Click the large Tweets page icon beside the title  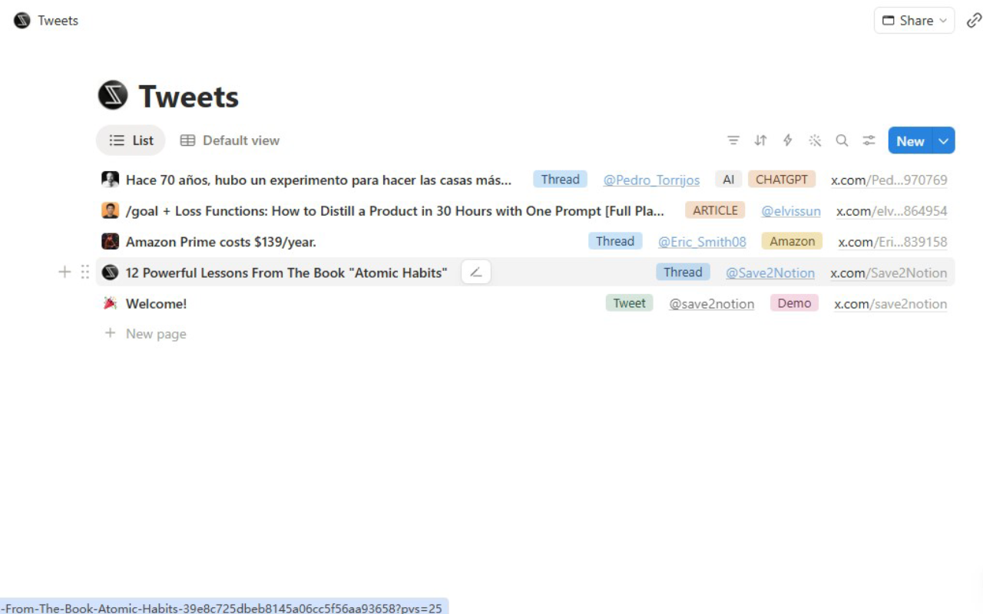pyautogui.click(x=113, y=95)
